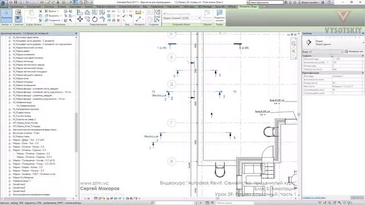Toggle the Properties palette icon
The image size is (365, 205).
pyautogui.click(x=18, y=19)
